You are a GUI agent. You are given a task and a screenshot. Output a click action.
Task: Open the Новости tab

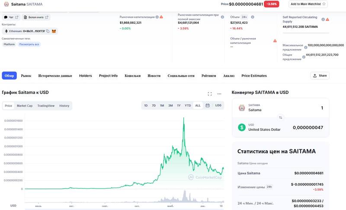154,76
